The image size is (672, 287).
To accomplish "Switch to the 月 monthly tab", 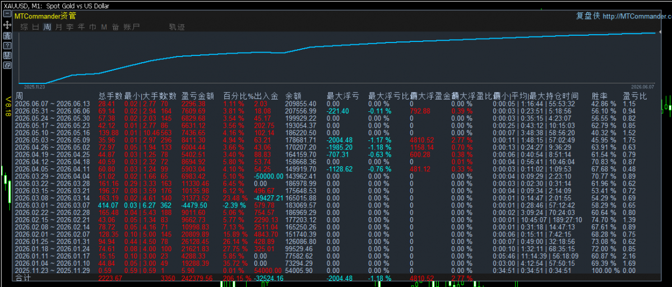I will 59,27.
